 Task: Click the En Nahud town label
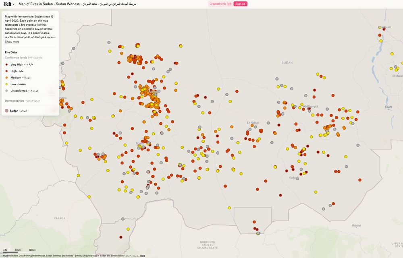point(253,123)
